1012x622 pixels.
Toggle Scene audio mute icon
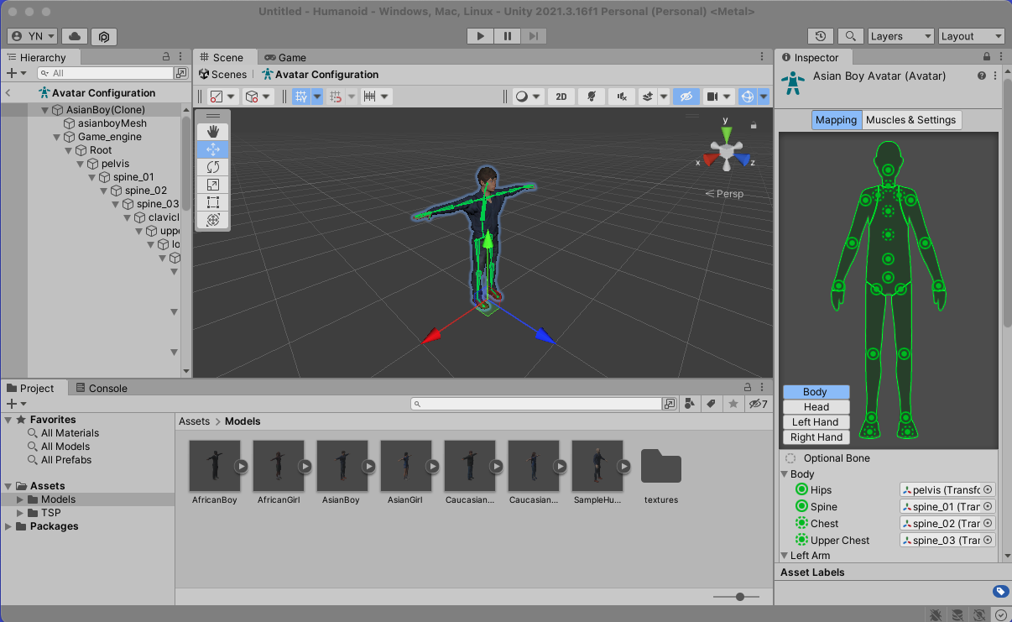(622, 97)
